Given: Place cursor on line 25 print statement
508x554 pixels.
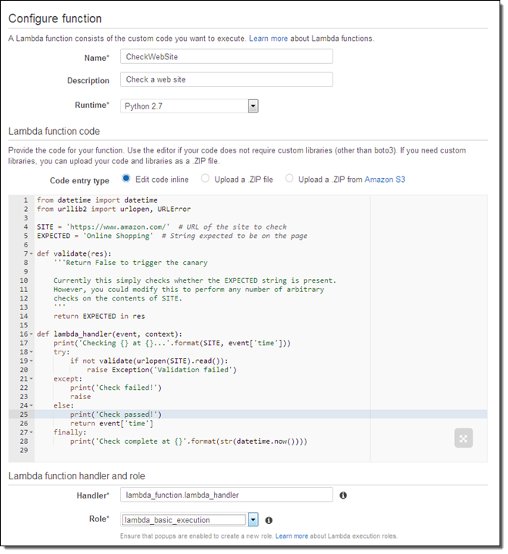Looking at the screenshot, I should pyautogui.click(x=115, y=415).
